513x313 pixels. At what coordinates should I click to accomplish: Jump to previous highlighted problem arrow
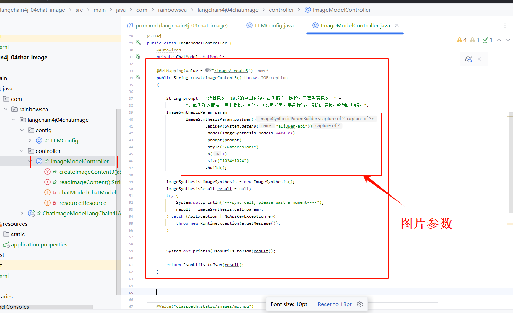click(x=499, y=40)
